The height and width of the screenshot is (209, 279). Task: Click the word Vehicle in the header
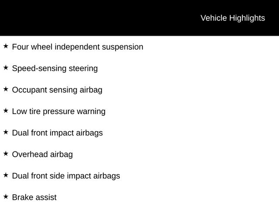pos(214,18)
